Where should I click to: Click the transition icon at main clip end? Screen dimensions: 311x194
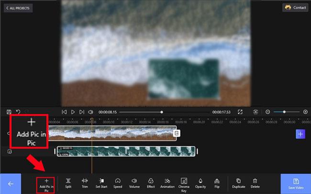click(x=177, y=133)
